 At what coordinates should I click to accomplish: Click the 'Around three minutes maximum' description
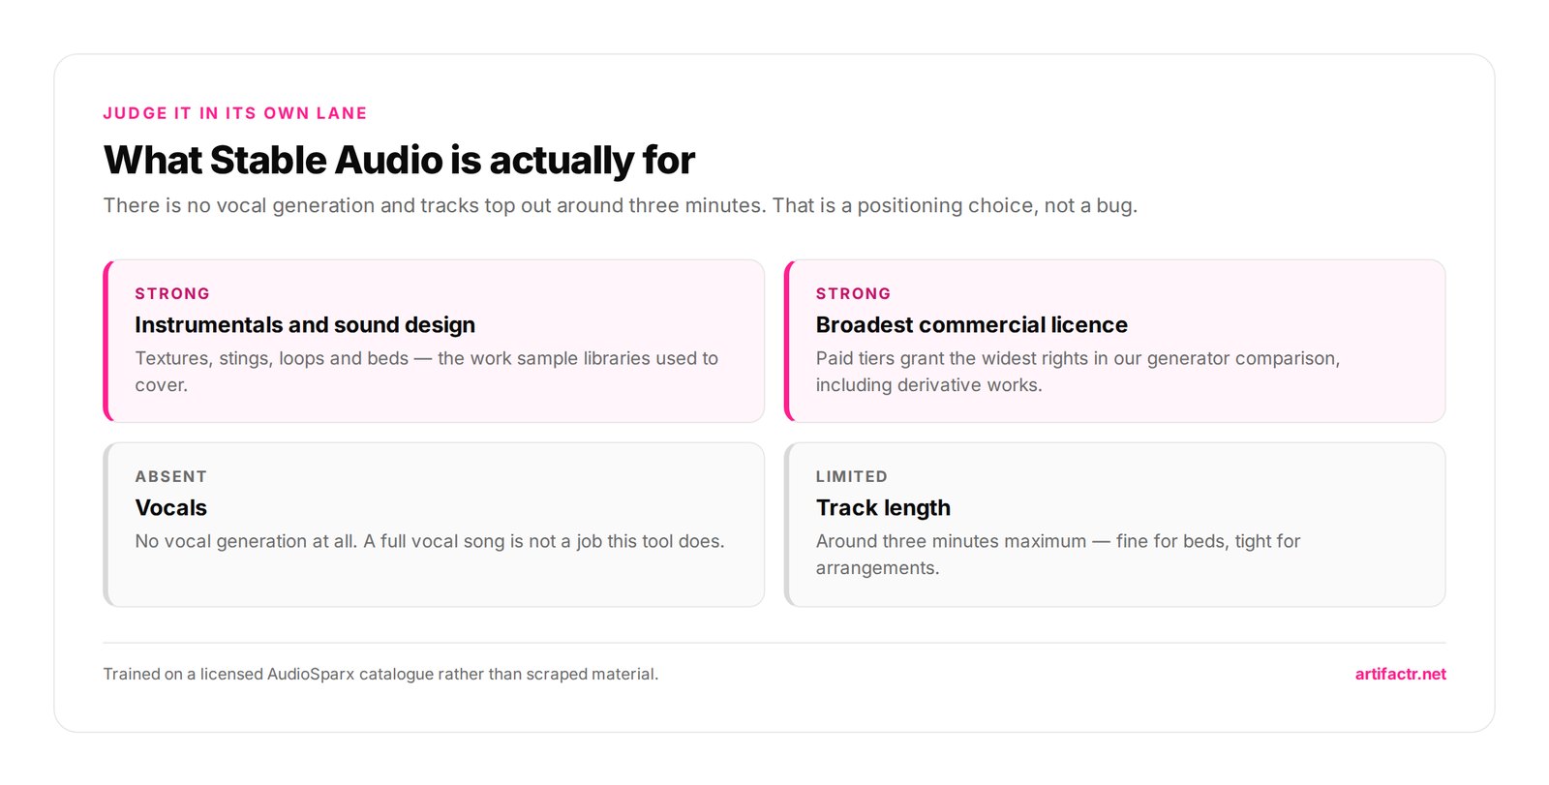(x=1058, y=555)
